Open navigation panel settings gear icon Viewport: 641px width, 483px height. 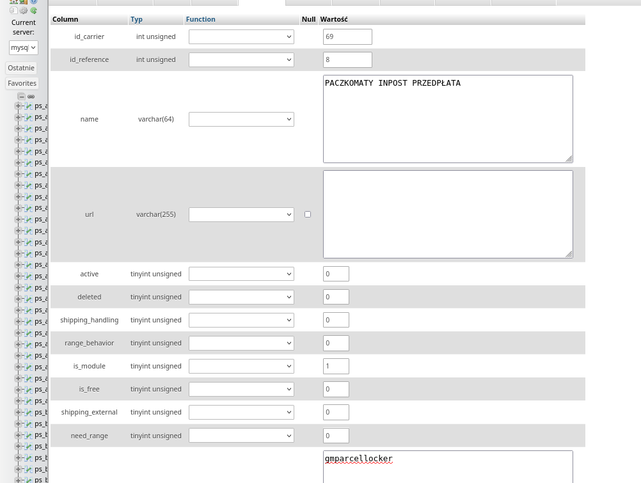(x=24, y=11)
